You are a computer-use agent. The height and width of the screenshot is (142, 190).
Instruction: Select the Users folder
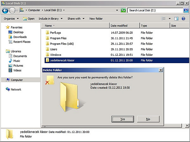click(54, 49)
